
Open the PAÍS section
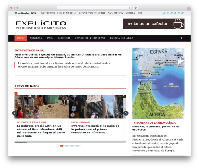point(50,38)
